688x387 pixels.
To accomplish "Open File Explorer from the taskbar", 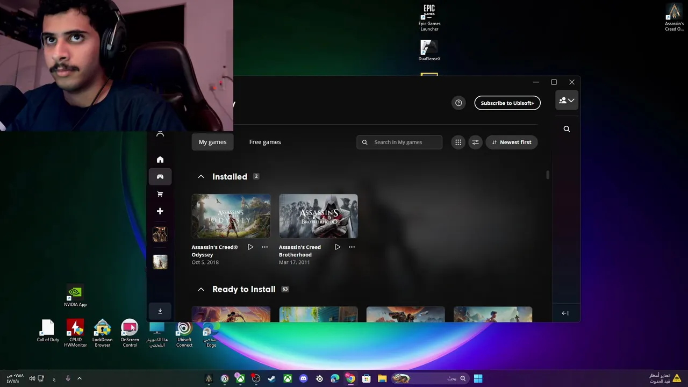I will (x=382, y=379).
